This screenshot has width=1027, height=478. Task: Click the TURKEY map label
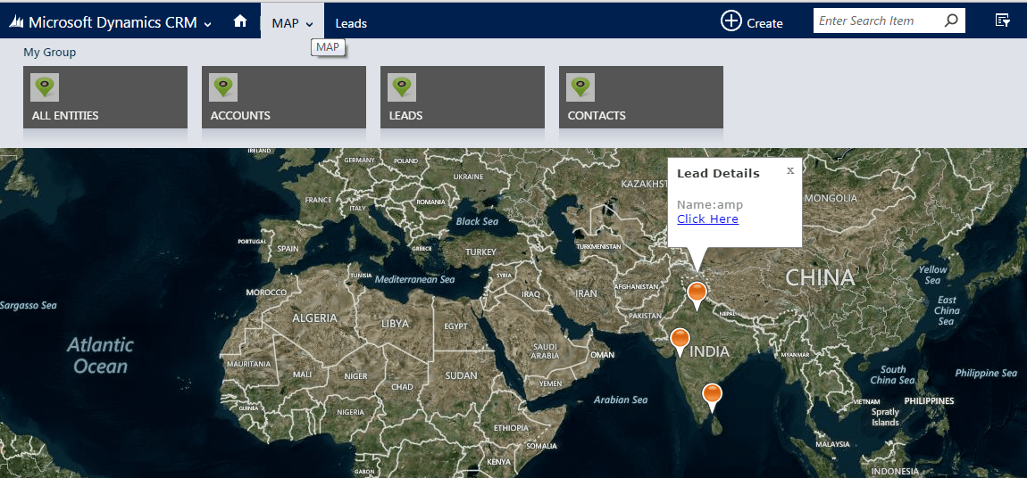click(481, 252)
